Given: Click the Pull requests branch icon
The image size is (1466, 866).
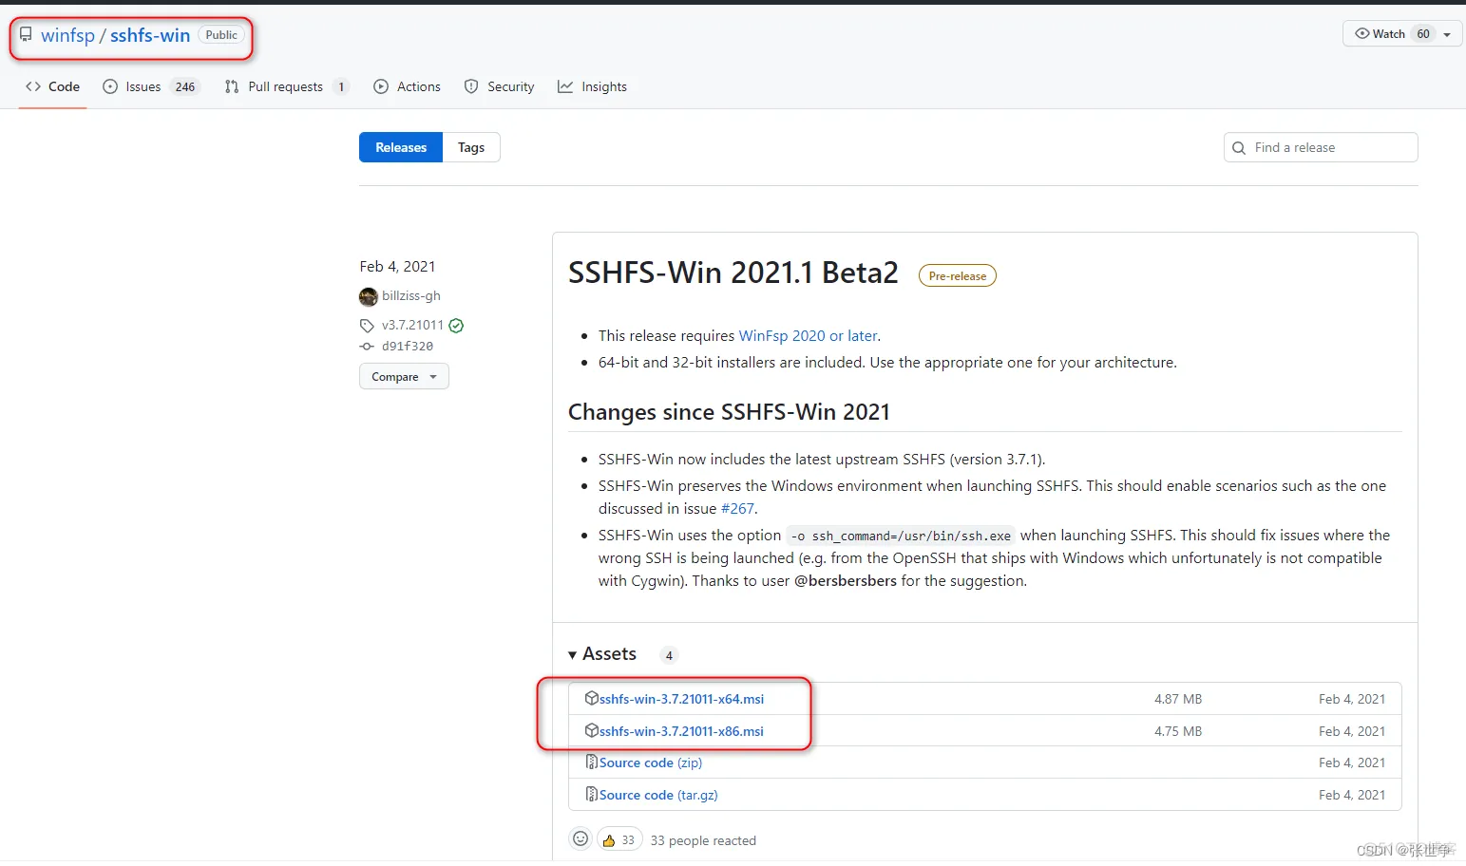Looking at the screenshot, I should tap(231, 86).
